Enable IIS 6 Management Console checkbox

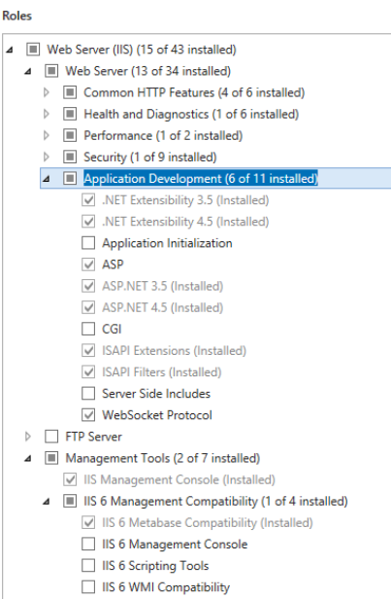[x=88, y=544]
